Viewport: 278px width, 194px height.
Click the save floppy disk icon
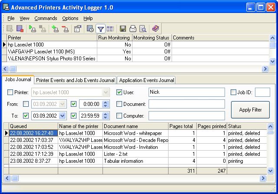click(123, 29)
